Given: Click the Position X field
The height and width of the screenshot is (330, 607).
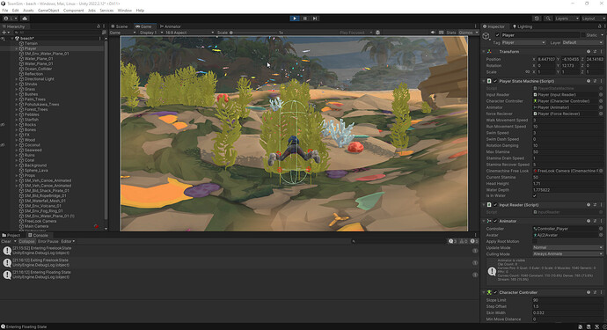Looking at the screenshot, I should (546, 59).
